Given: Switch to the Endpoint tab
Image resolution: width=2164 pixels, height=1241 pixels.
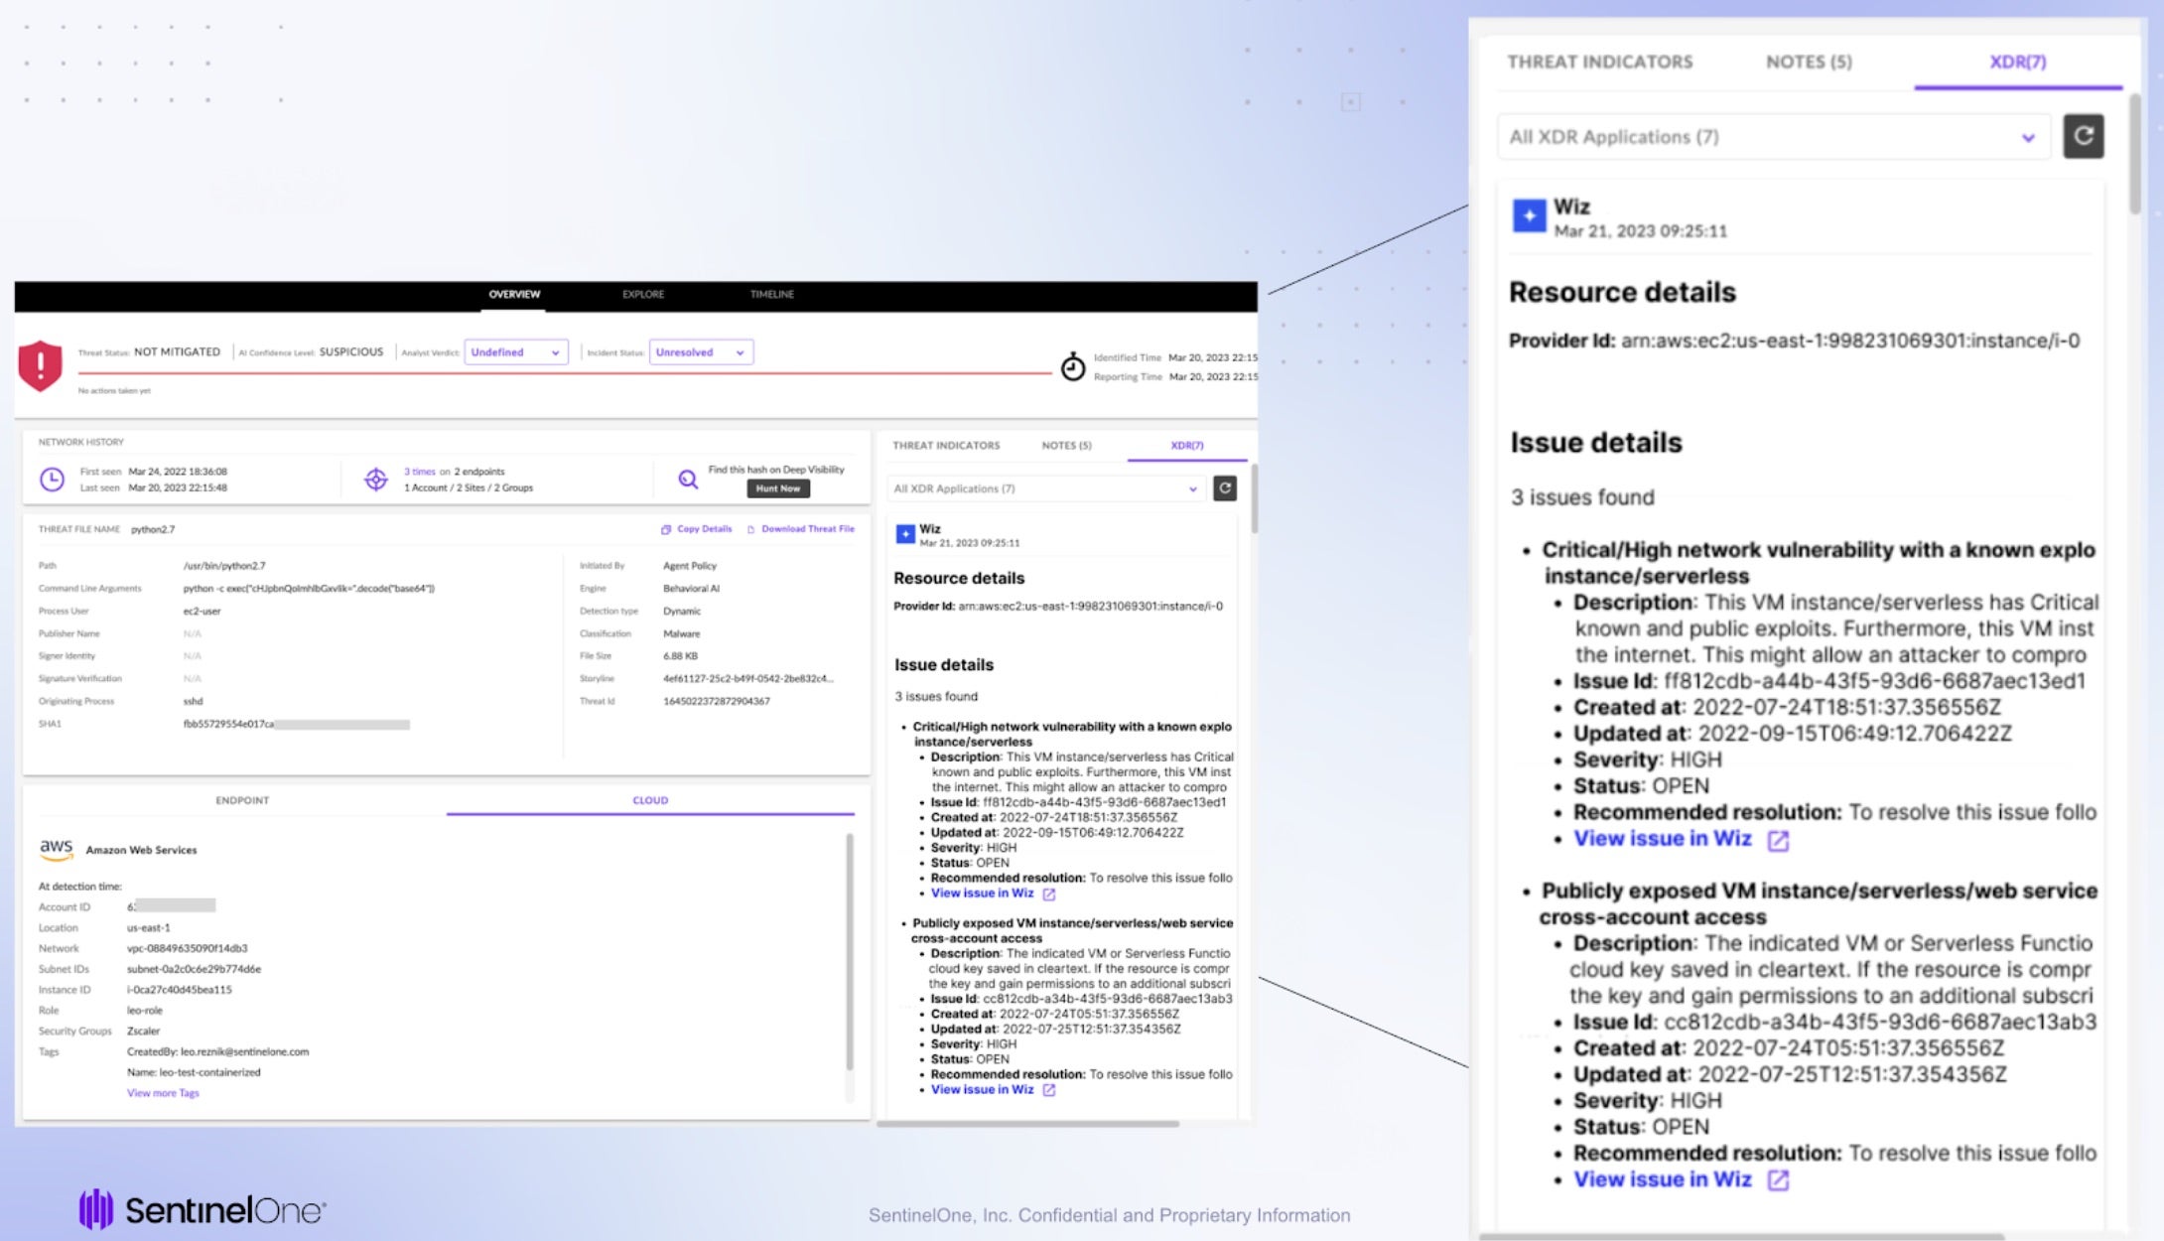Looking at the screenshot, I should point(242,800).
